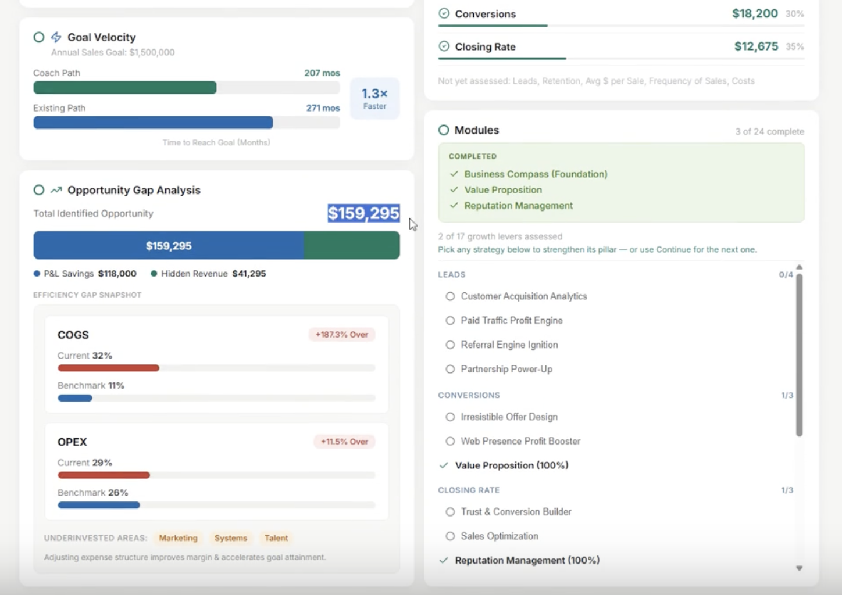Viewport: 842px width, 595px height.
Task: Click the 1.3× Faster badge
Action: pyautogui.click(x=375, y=98)
